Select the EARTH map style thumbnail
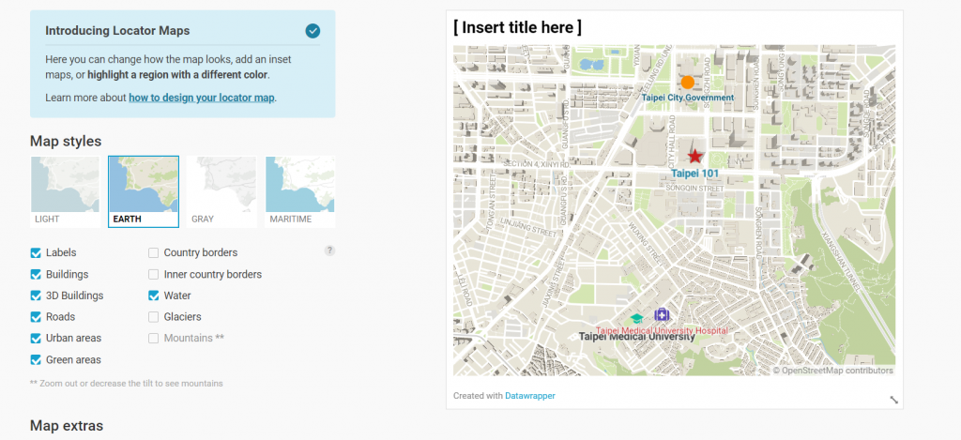Viewport: 961px width, 440px height. tap(144, 191)
